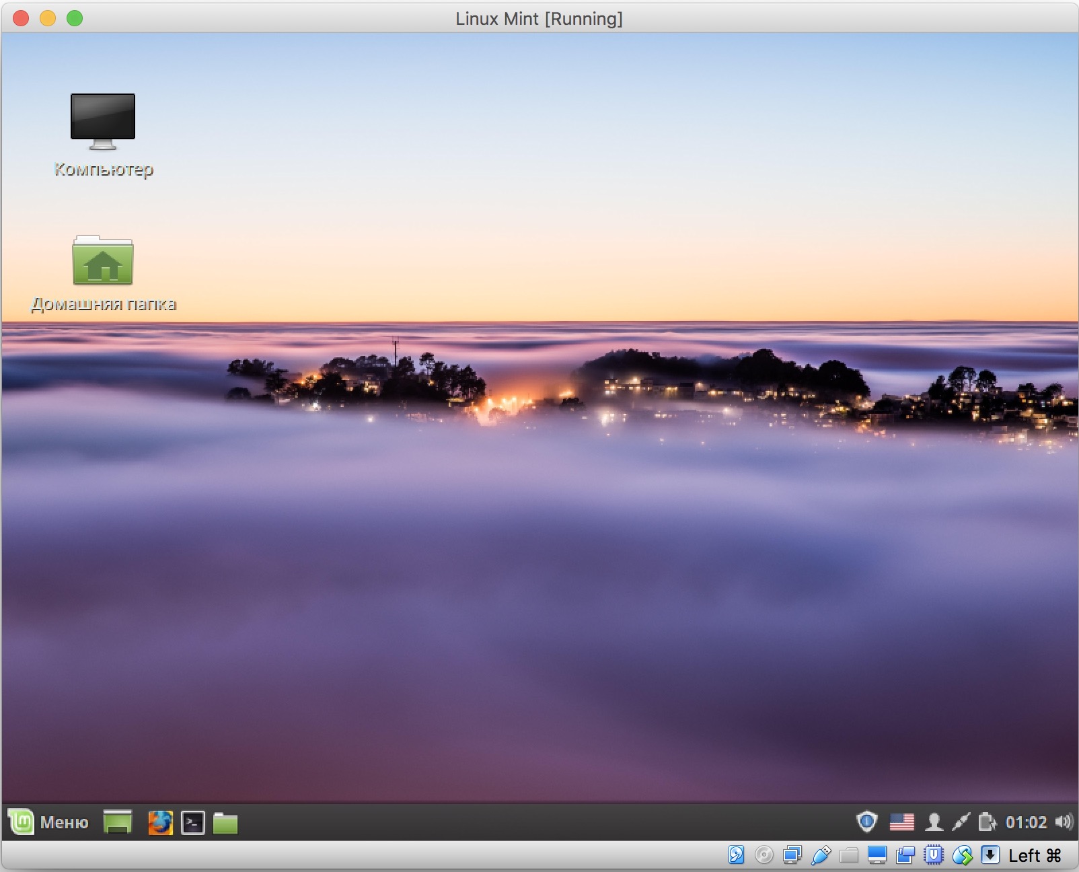
Task: Click the Linux Mint [Running] window title
Action: [539, 19]
